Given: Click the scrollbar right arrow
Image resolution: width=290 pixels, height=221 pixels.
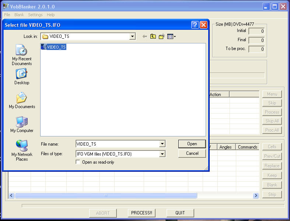Looking at the screenshot, I should point(256,195).
